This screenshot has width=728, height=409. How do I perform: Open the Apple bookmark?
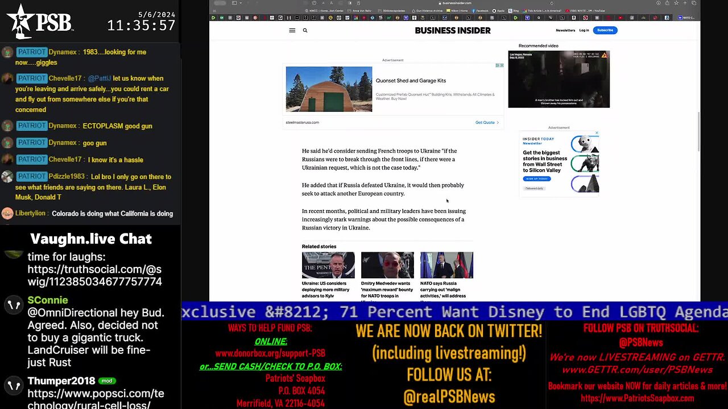499,10
